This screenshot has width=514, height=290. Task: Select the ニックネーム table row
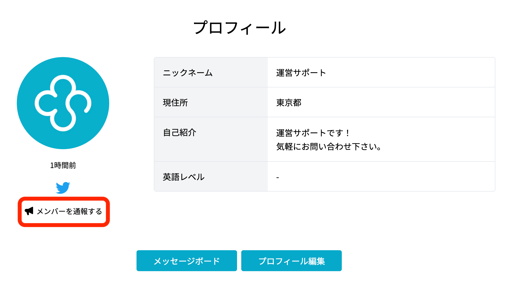tap(187, 72)
